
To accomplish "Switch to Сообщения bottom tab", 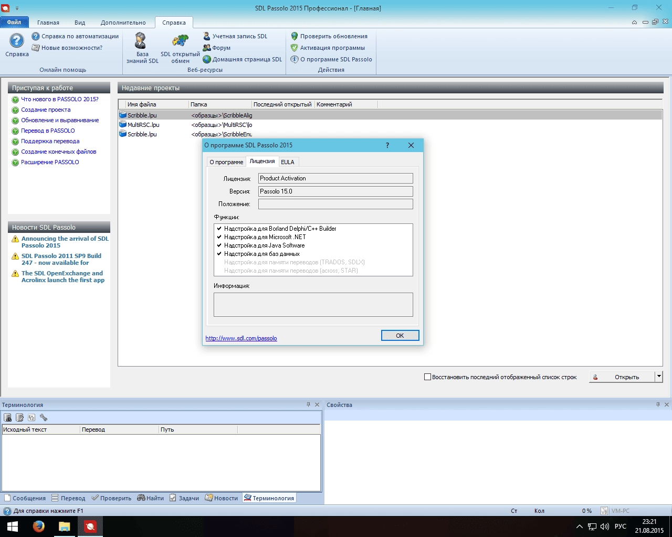I will [x=25, y=498].
